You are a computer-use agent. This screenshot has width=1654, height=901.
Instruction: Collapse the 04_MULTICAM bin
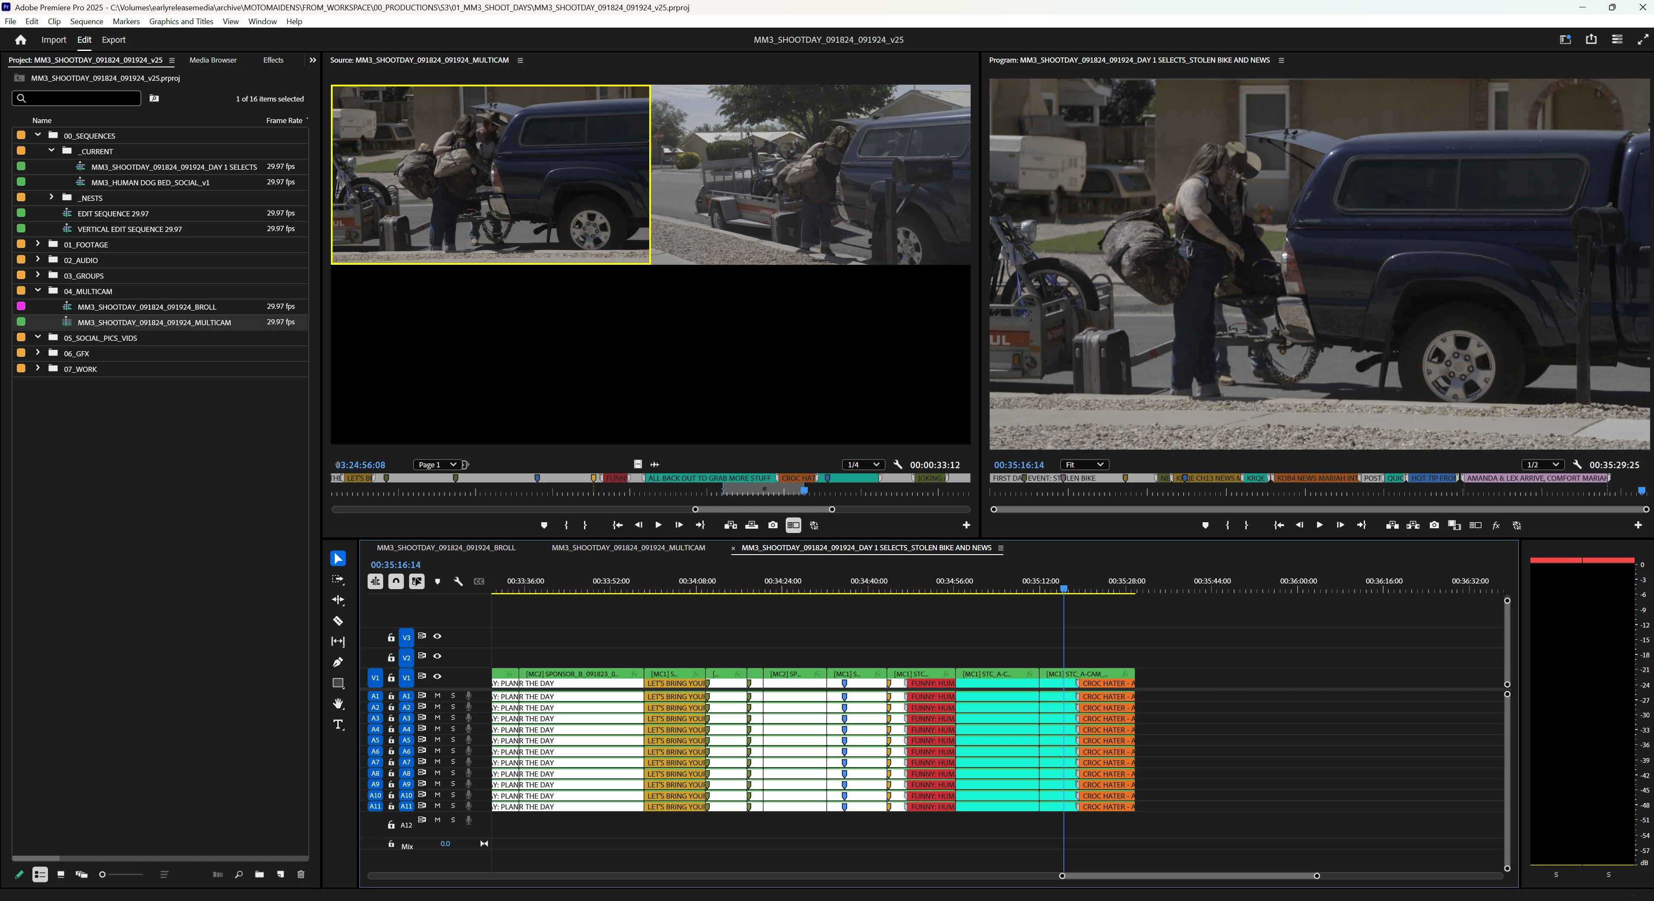(x=38, y=290)
